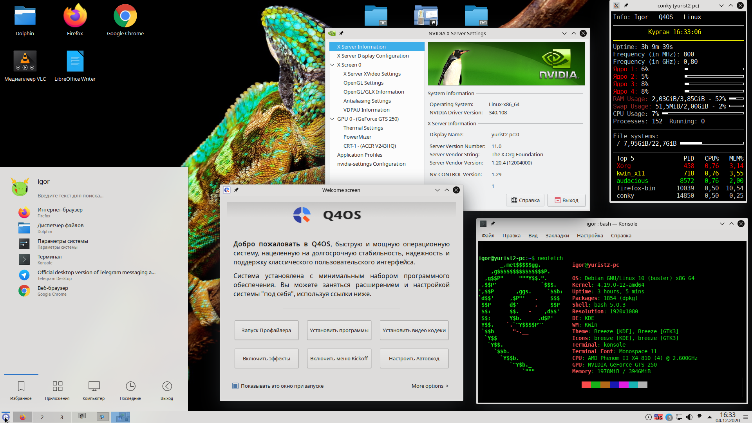Switch to Компьютер tab in start menu
Image resolution: width=752 pixels, height=423 pixels.
(94, 391)
